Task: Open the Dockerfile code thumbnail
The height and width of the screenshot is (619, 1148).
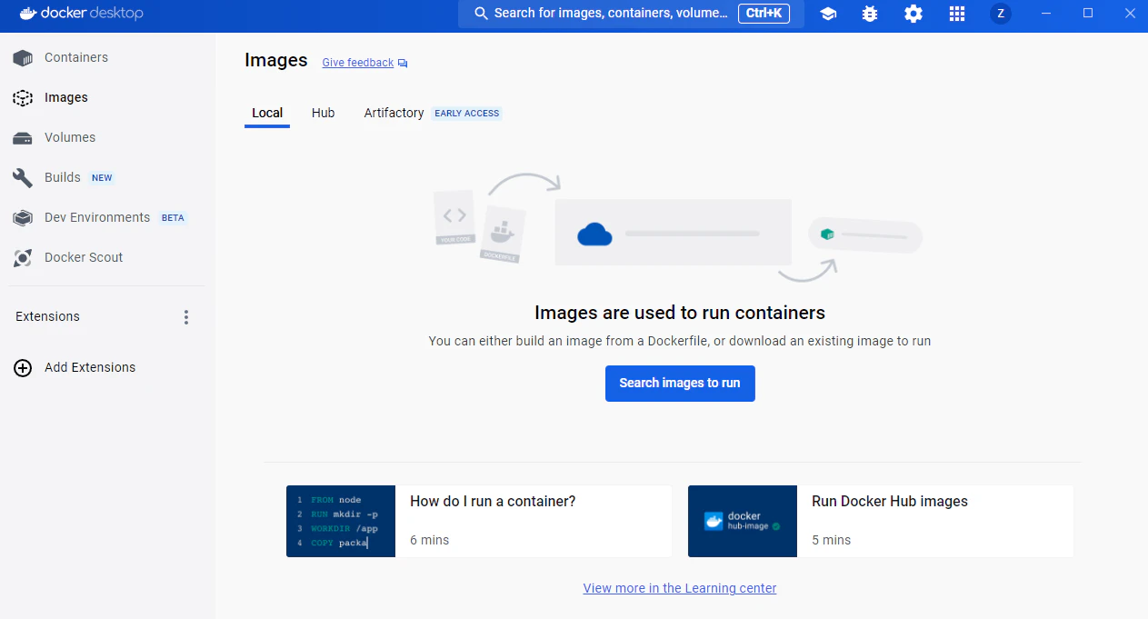Action: (x=341, y=521)
